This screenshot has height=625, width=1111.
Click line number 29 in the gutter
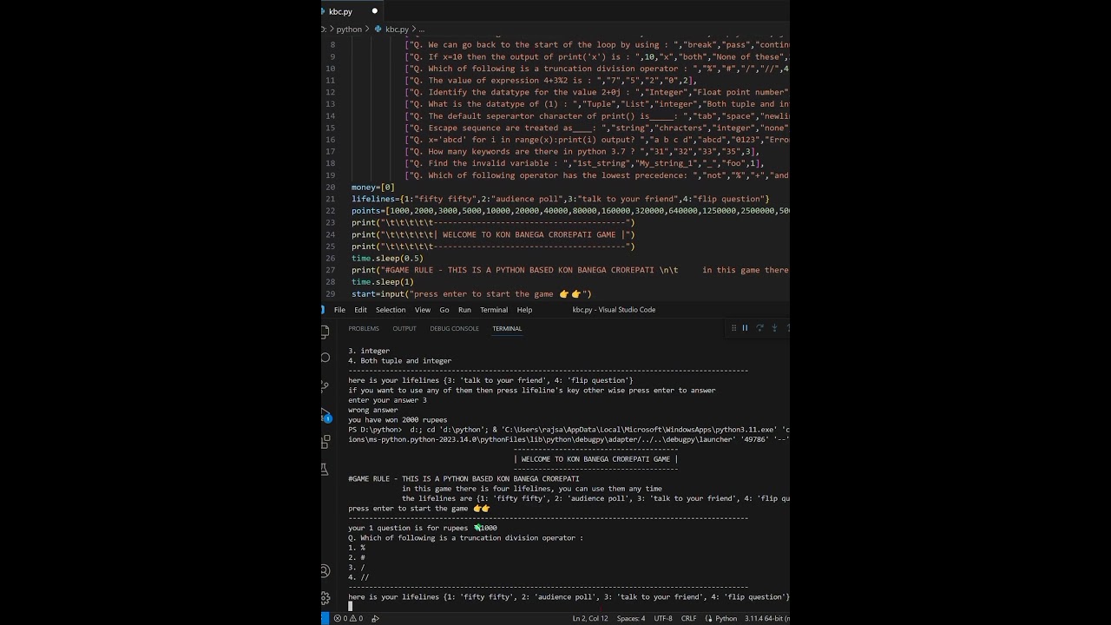point(331,293)
